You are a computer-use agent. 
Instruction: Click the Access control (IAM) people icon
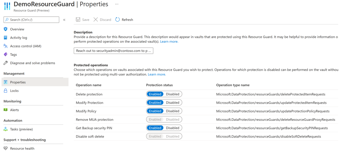coord(5,46)
